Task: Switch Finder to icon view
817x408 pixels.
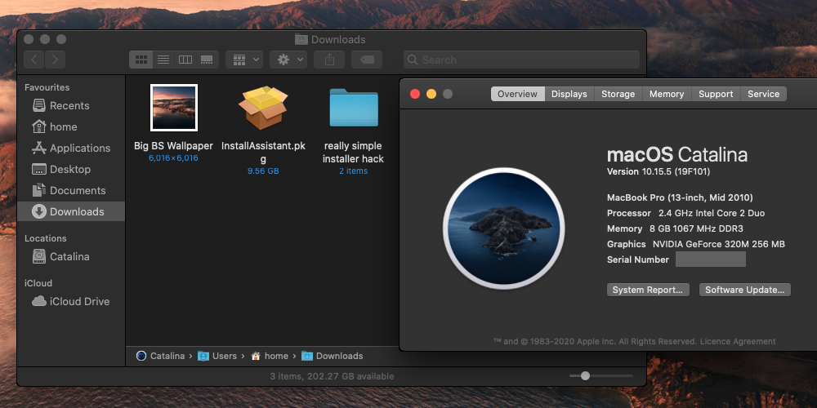Action: click(141, 60)
